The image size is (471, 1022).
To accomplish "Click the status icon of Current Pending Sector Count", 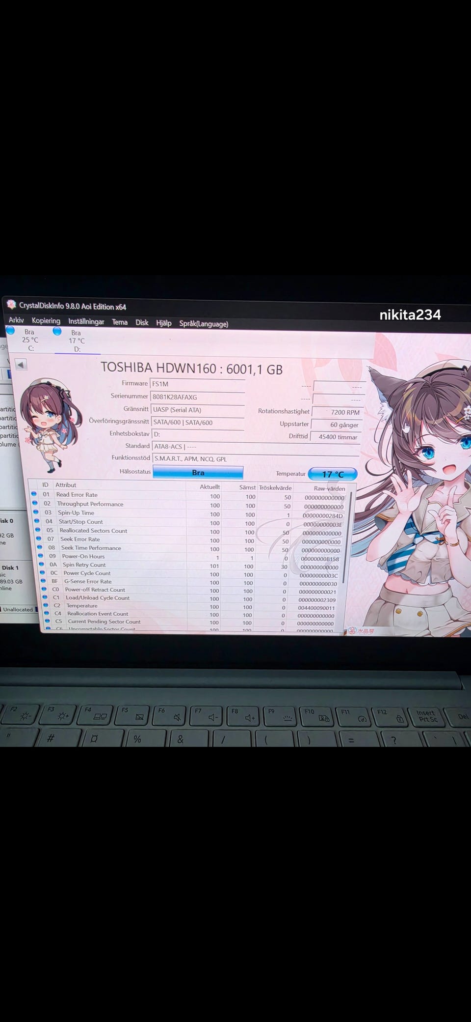I will tap(47, 621).
